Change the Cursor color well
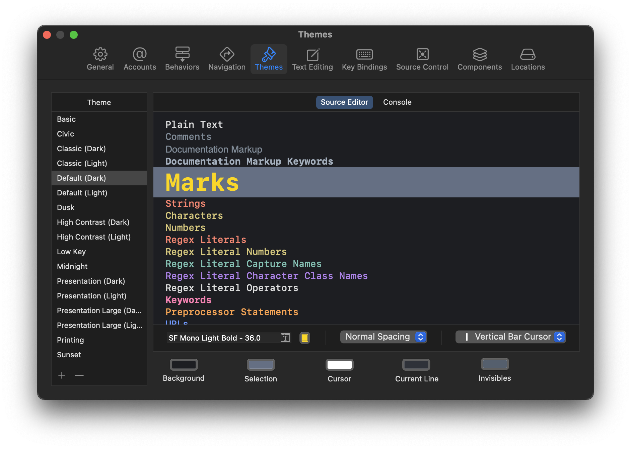The image size is (631, 449). (339, 365)
